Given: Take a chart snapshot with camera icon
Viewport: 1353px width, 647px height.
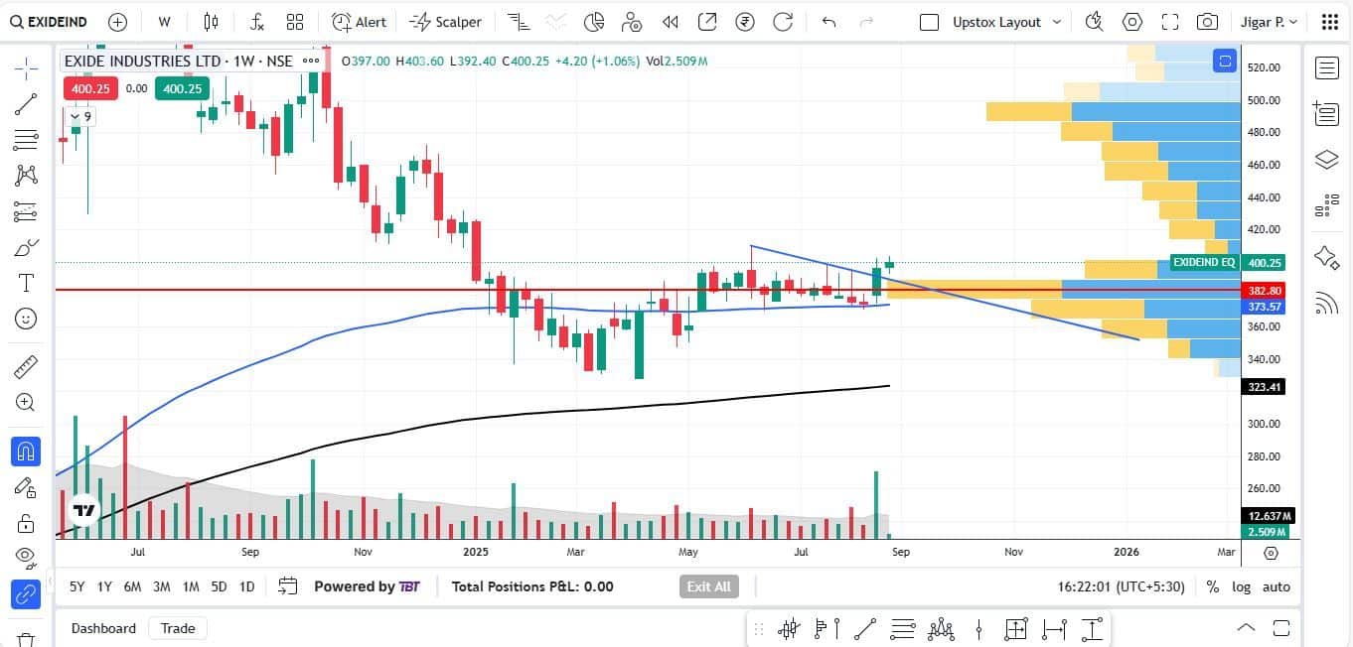Looking at the screenshot, I should pos(1207,22).
